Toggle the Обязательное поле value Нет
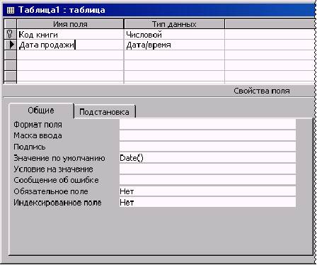 click(x=207, y=191)
